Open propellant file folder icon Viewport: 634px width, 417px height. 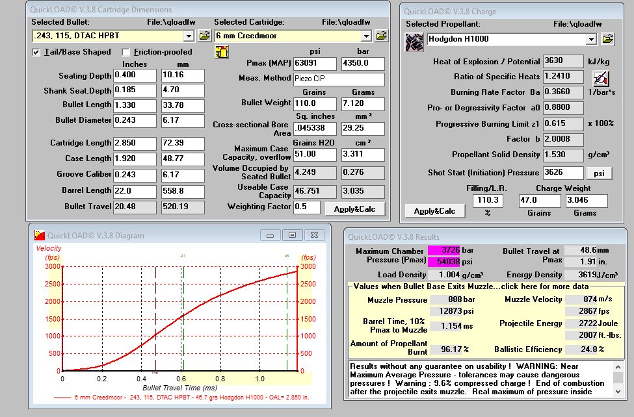pyautogui.click(x=607, y=39)
